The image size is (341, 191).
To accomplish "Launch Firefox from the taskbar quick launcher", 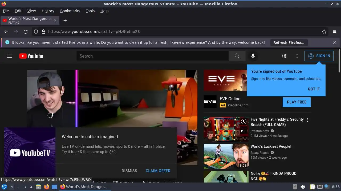I will 46,187.
